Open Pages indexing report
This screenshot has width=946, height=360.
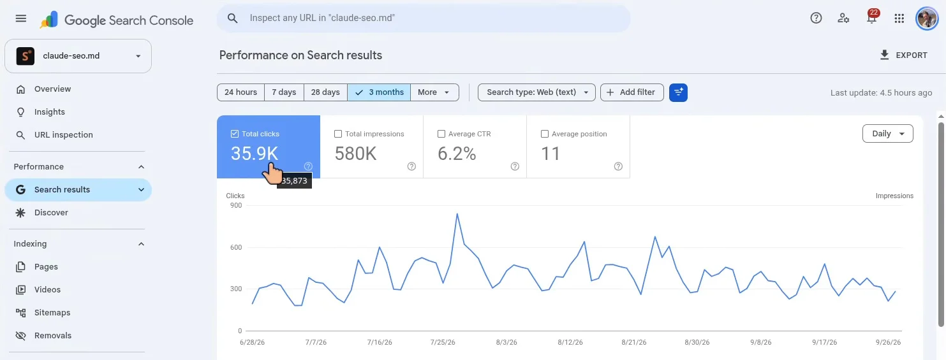tap(78, 267)
